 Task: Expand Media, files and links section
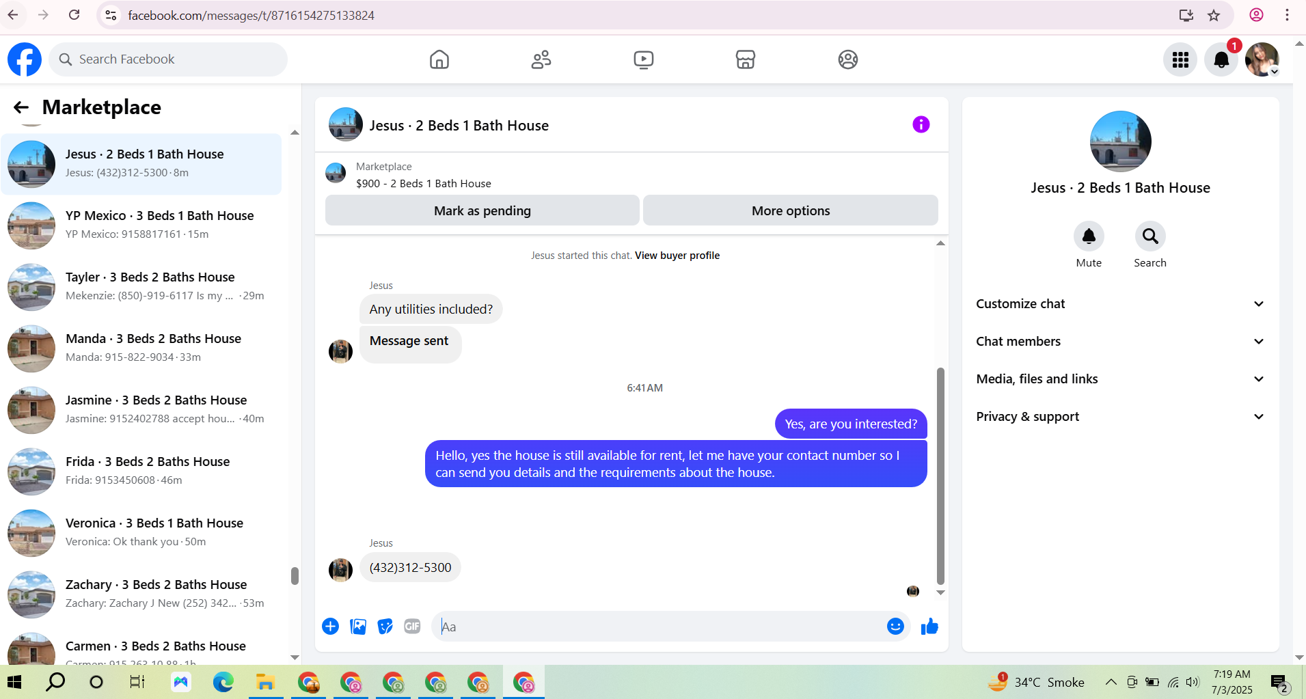pyautogui.click(x=1120, y=379)
